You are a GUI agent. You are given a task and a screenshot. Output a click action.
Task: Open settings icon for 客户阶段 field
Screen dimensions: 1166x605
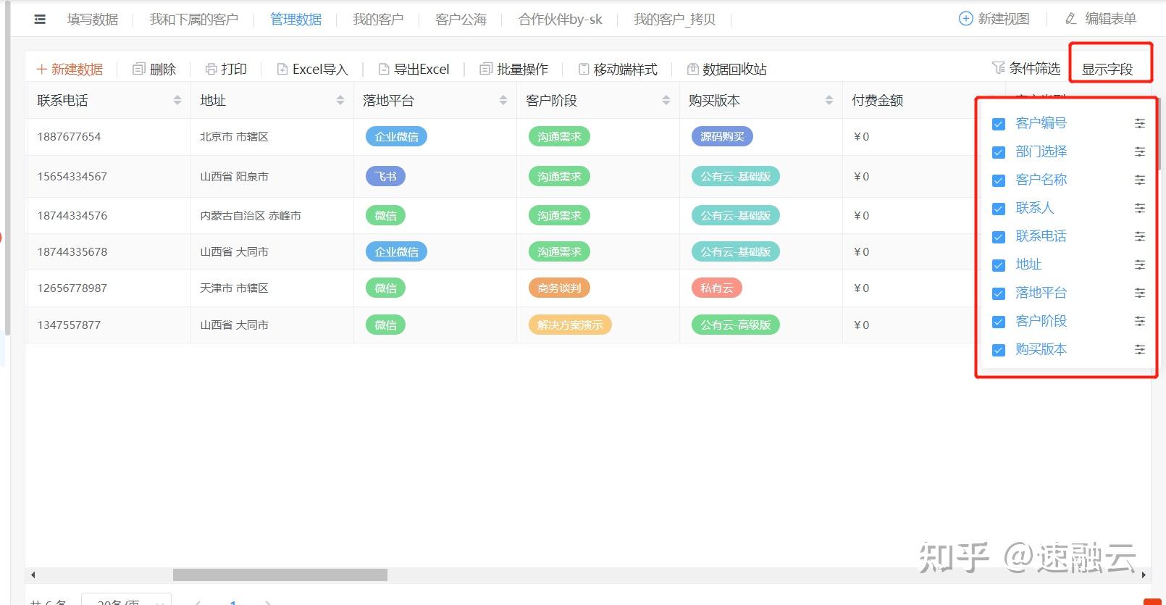click(1139, 321)
